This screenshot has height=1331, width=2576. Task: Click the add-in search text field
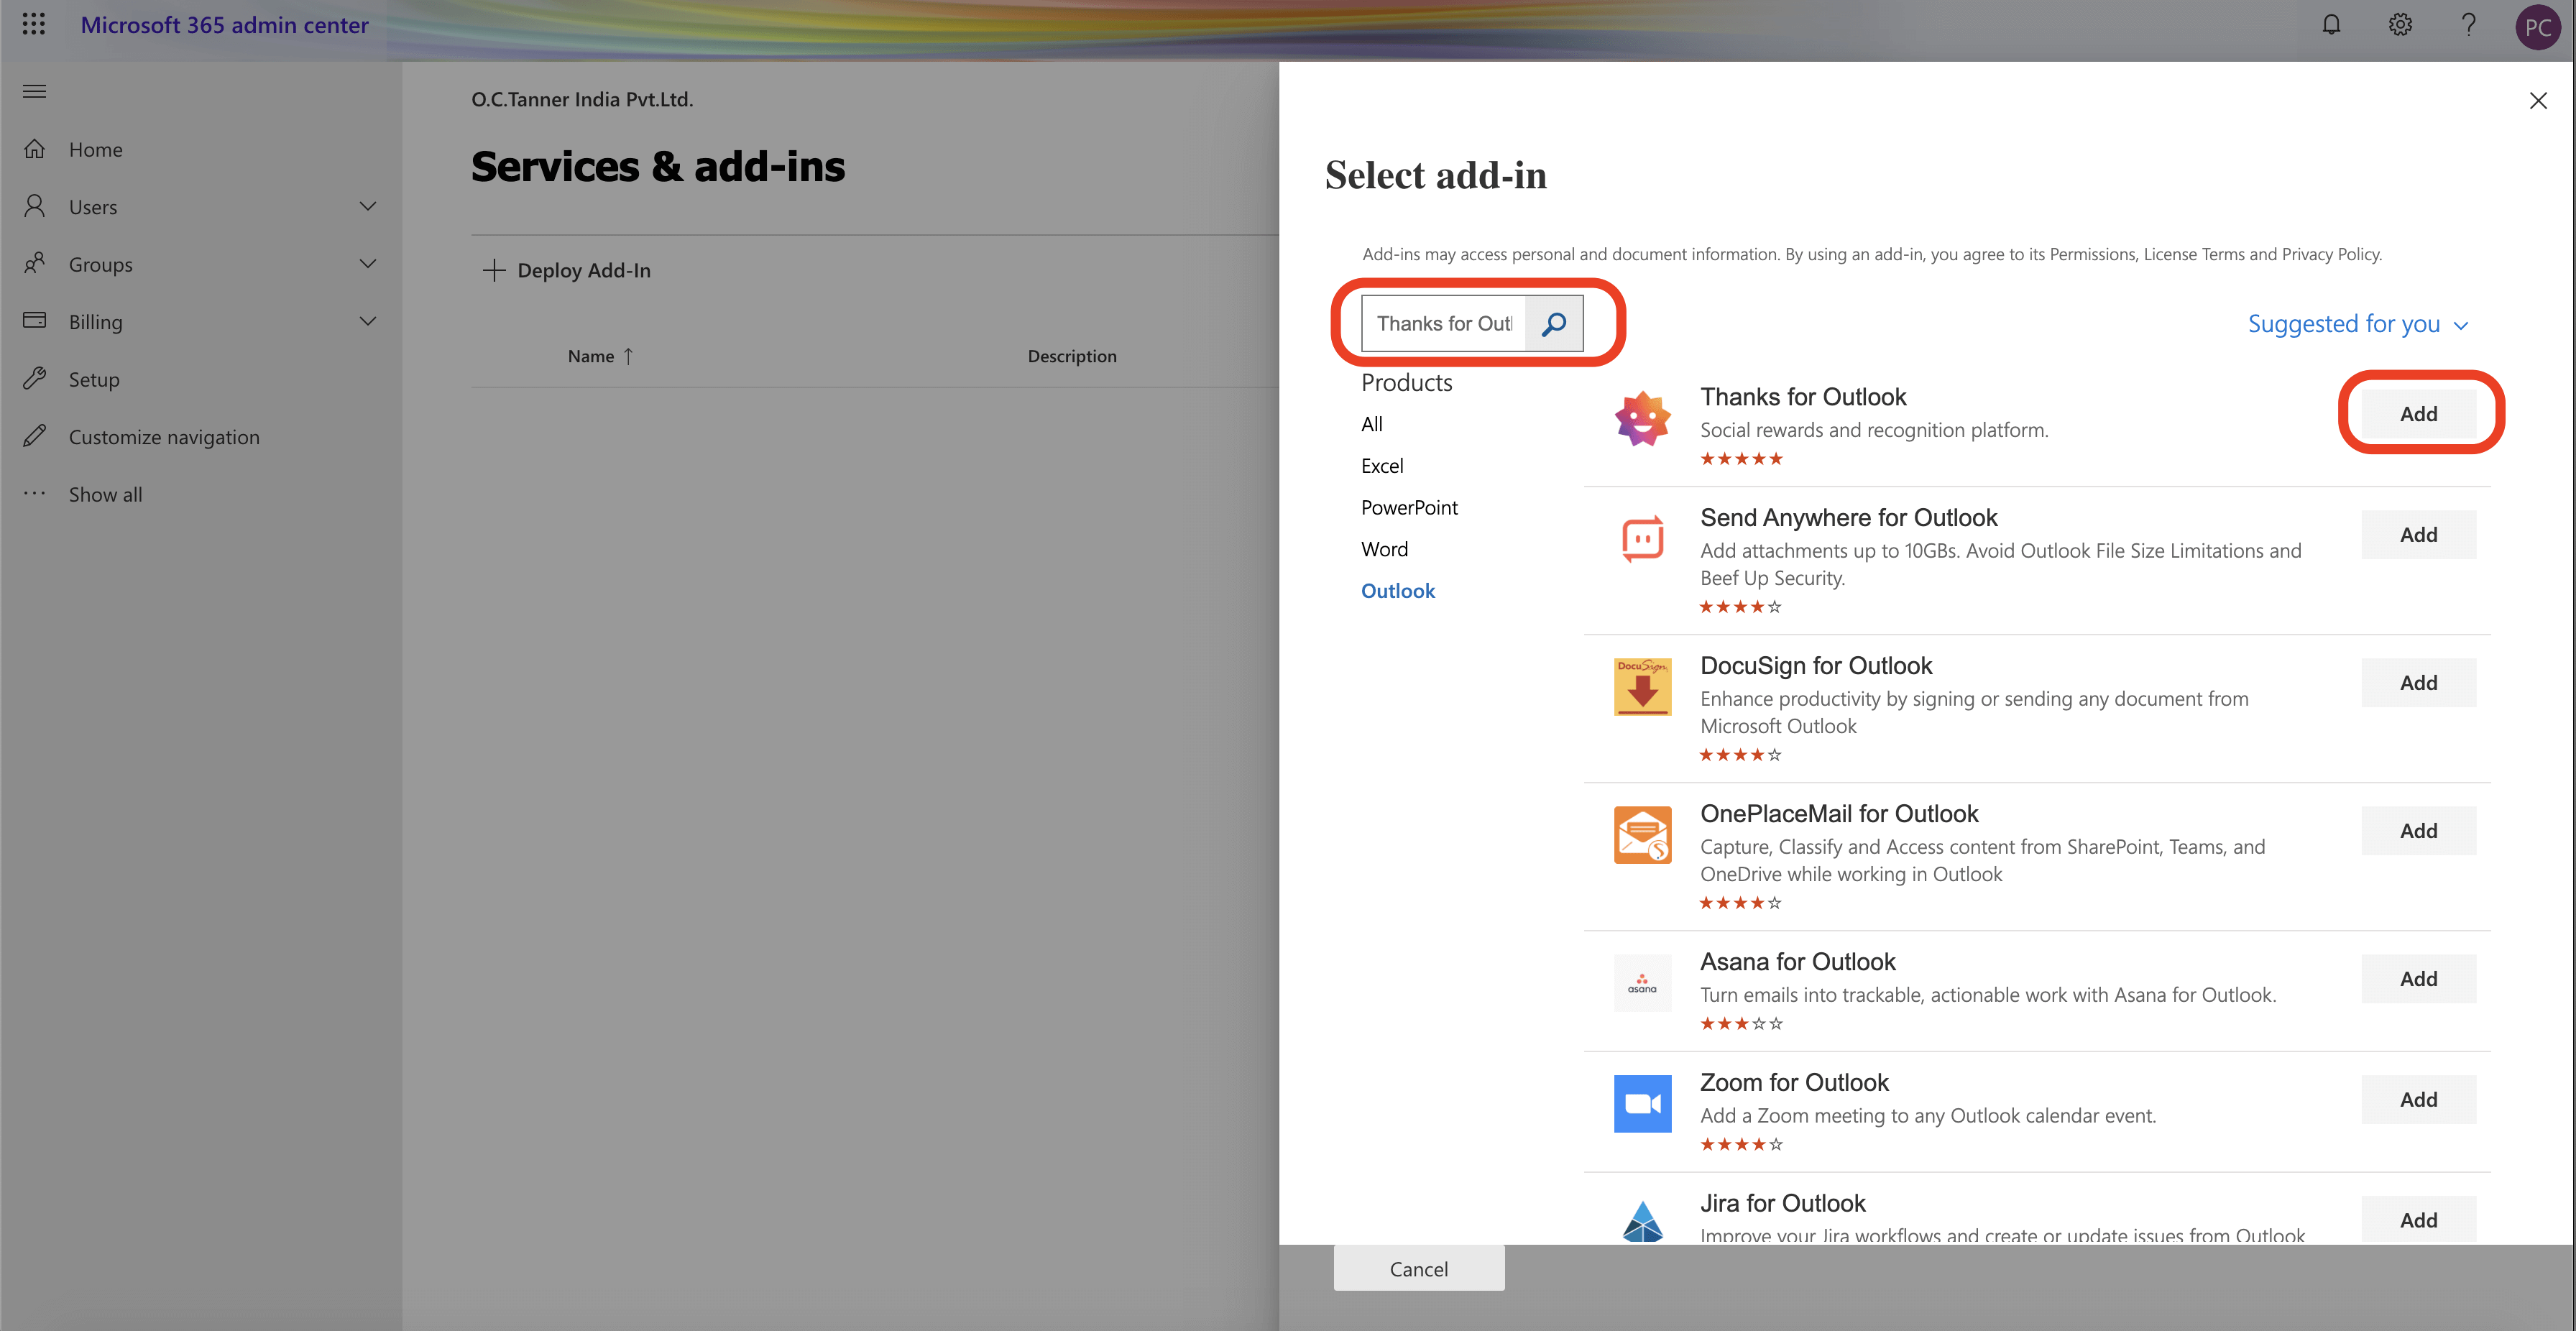point(1443,324)
